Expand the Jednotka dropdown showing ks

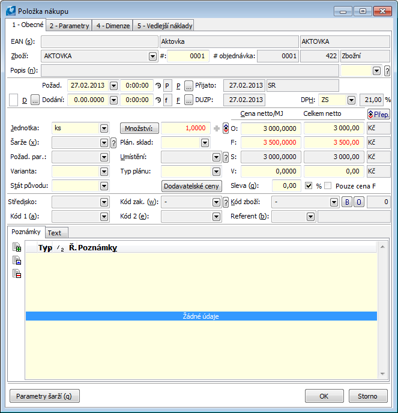click(x=104, y=128)
